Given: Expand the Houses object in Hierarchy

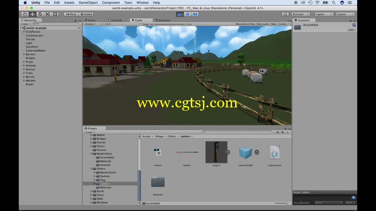Looking at the screenshot, I should pos(24,69).
